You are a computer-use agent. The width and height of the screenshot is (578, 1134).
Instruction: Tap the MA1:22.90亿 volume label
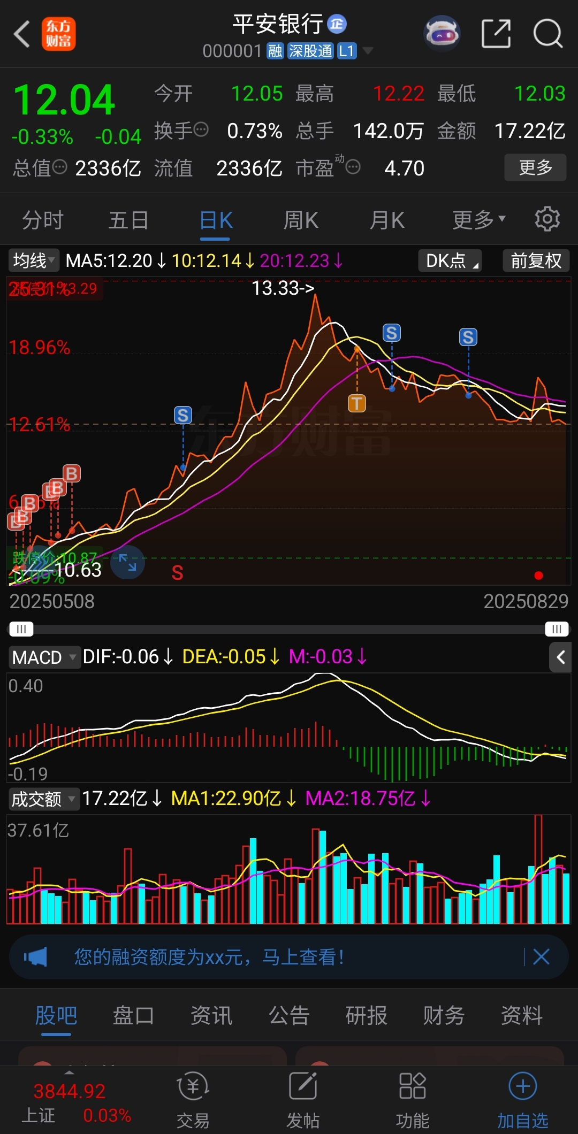(226, 799)
